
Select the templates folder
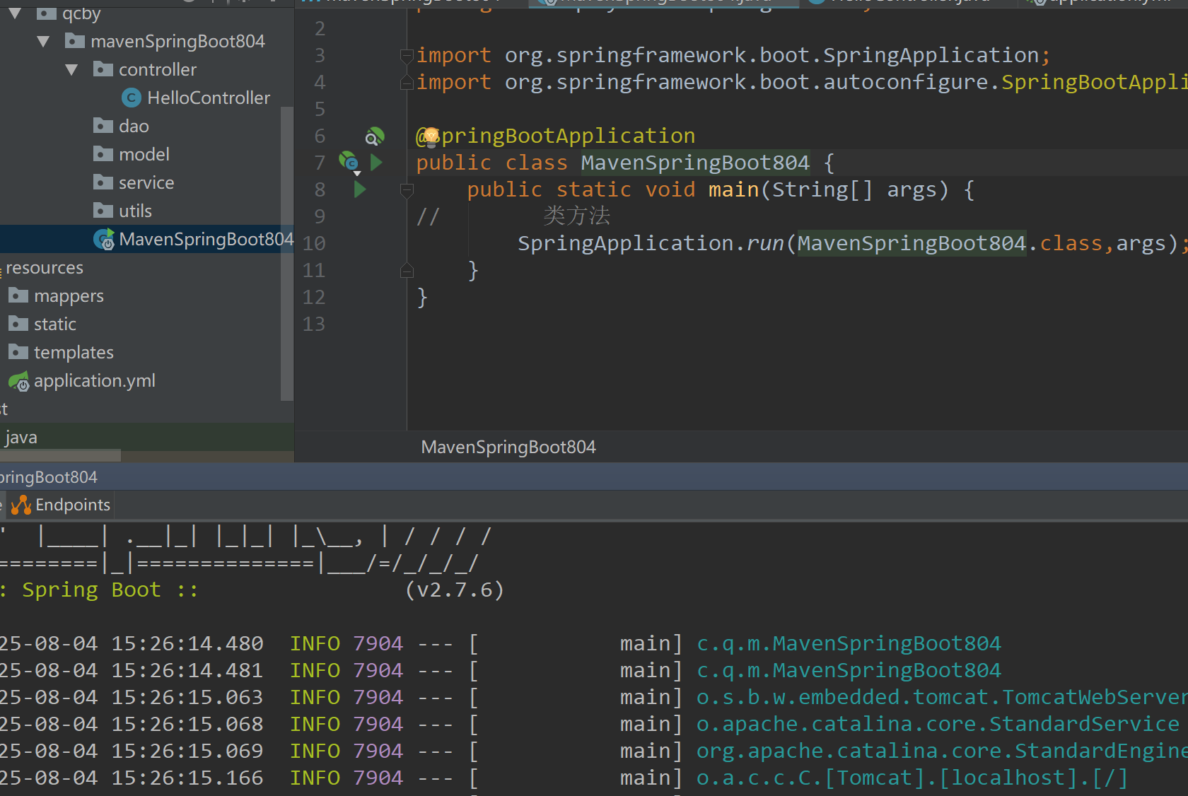(x=74, y=352)
